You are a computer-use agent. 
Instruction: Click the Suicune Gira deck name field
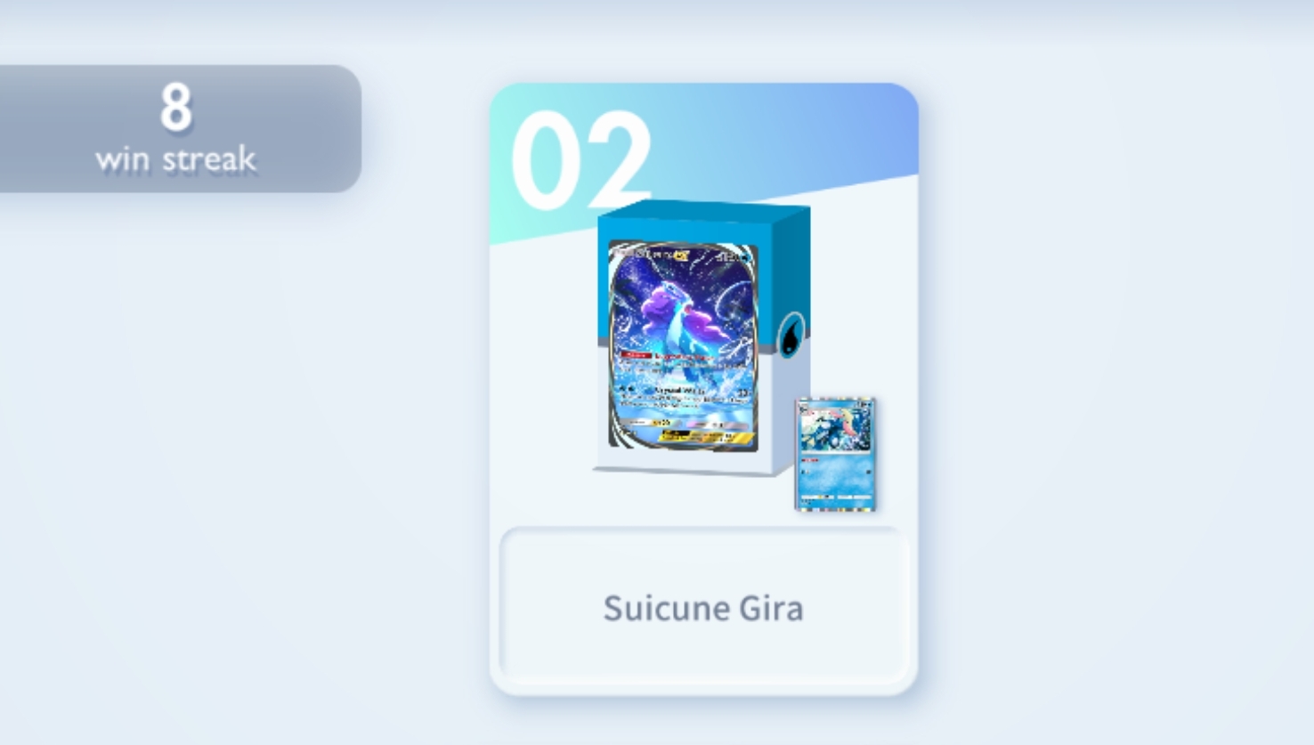pos(703,607)
